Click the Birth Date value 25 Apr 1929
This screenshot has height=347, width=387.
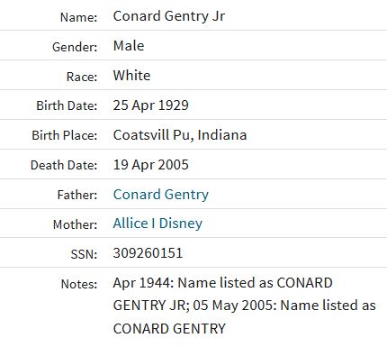(x=151, y=105)
